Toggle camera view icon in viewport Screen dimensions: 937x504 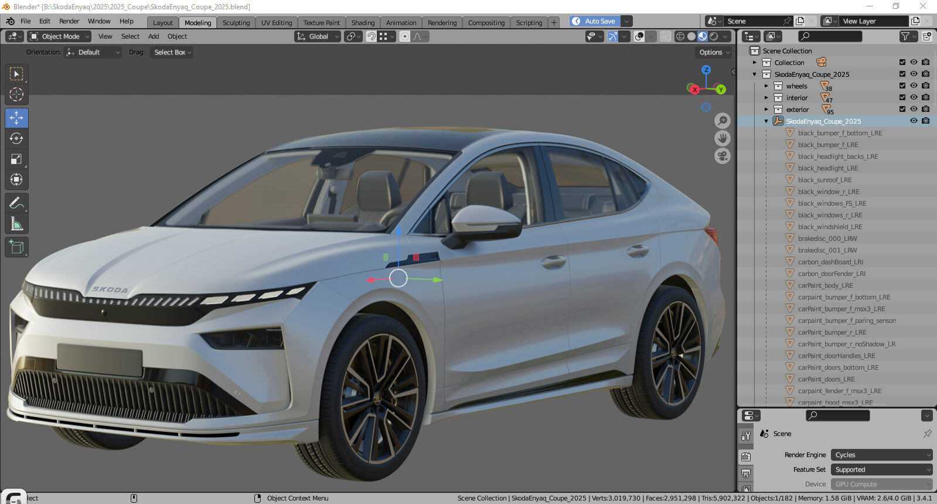[723, 156]
